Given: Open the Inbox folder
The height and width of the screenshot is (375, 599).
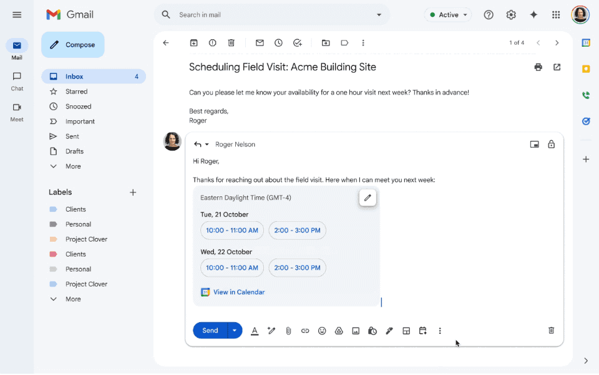Looking at the screenshot, I should tap(94, 76).
